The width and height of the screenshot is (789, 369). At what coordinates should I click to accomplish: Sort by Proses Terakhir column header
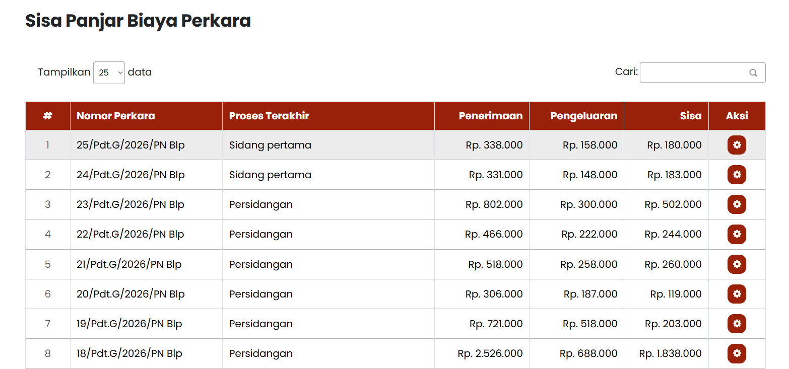[328, 116]
